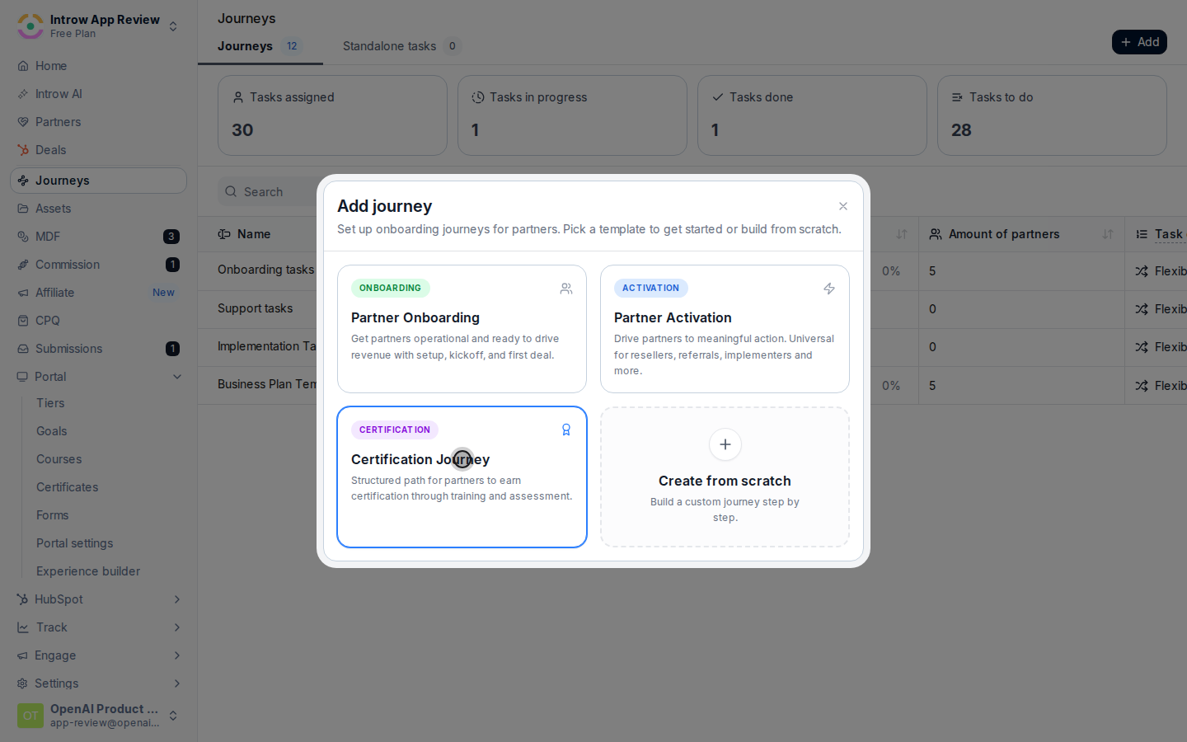
Task: Click the Tasks done stat card
Action: point(812,115)
